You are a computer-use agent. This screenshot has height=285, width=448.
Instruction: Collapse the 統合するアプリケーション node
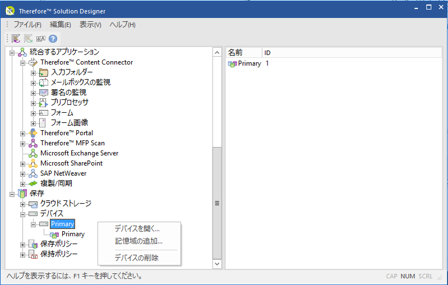12,53
